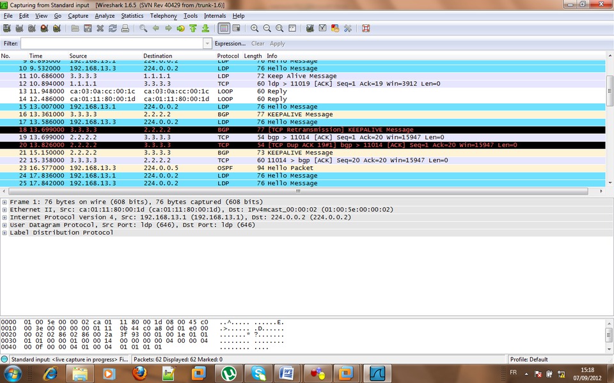Expand the Label Distribution Protocol row

coord(5,232)
